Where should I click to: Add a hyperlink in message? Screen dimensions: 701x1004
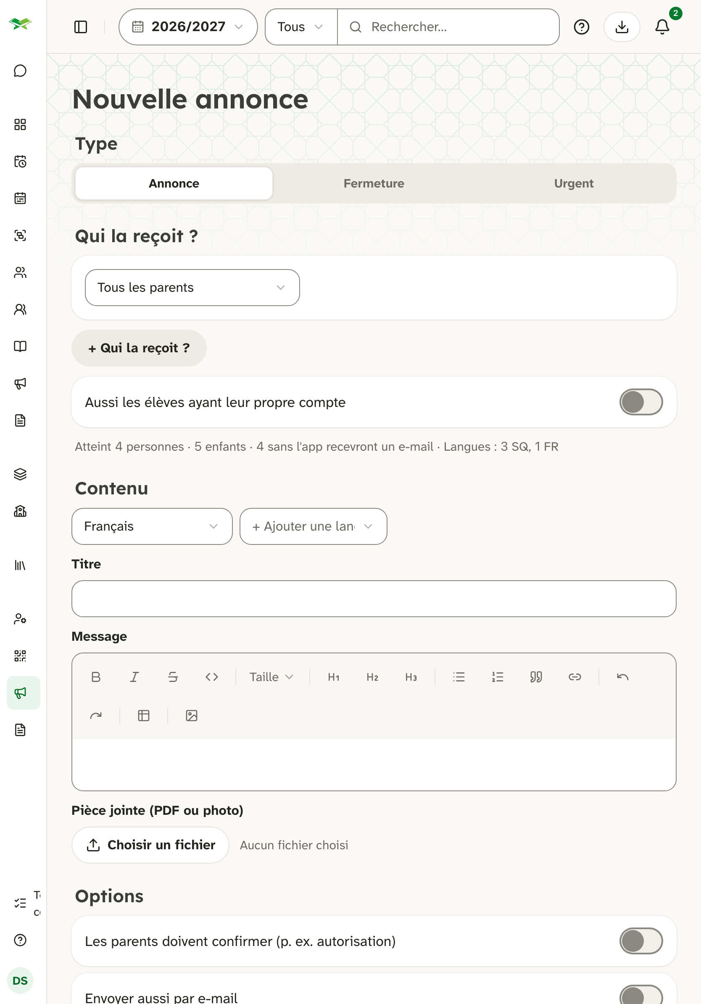click(x=575, y=677)
